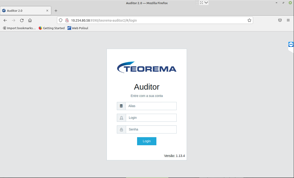Open the Web Polisul bookmark
294x178 pixels.
tap(78, 28)
